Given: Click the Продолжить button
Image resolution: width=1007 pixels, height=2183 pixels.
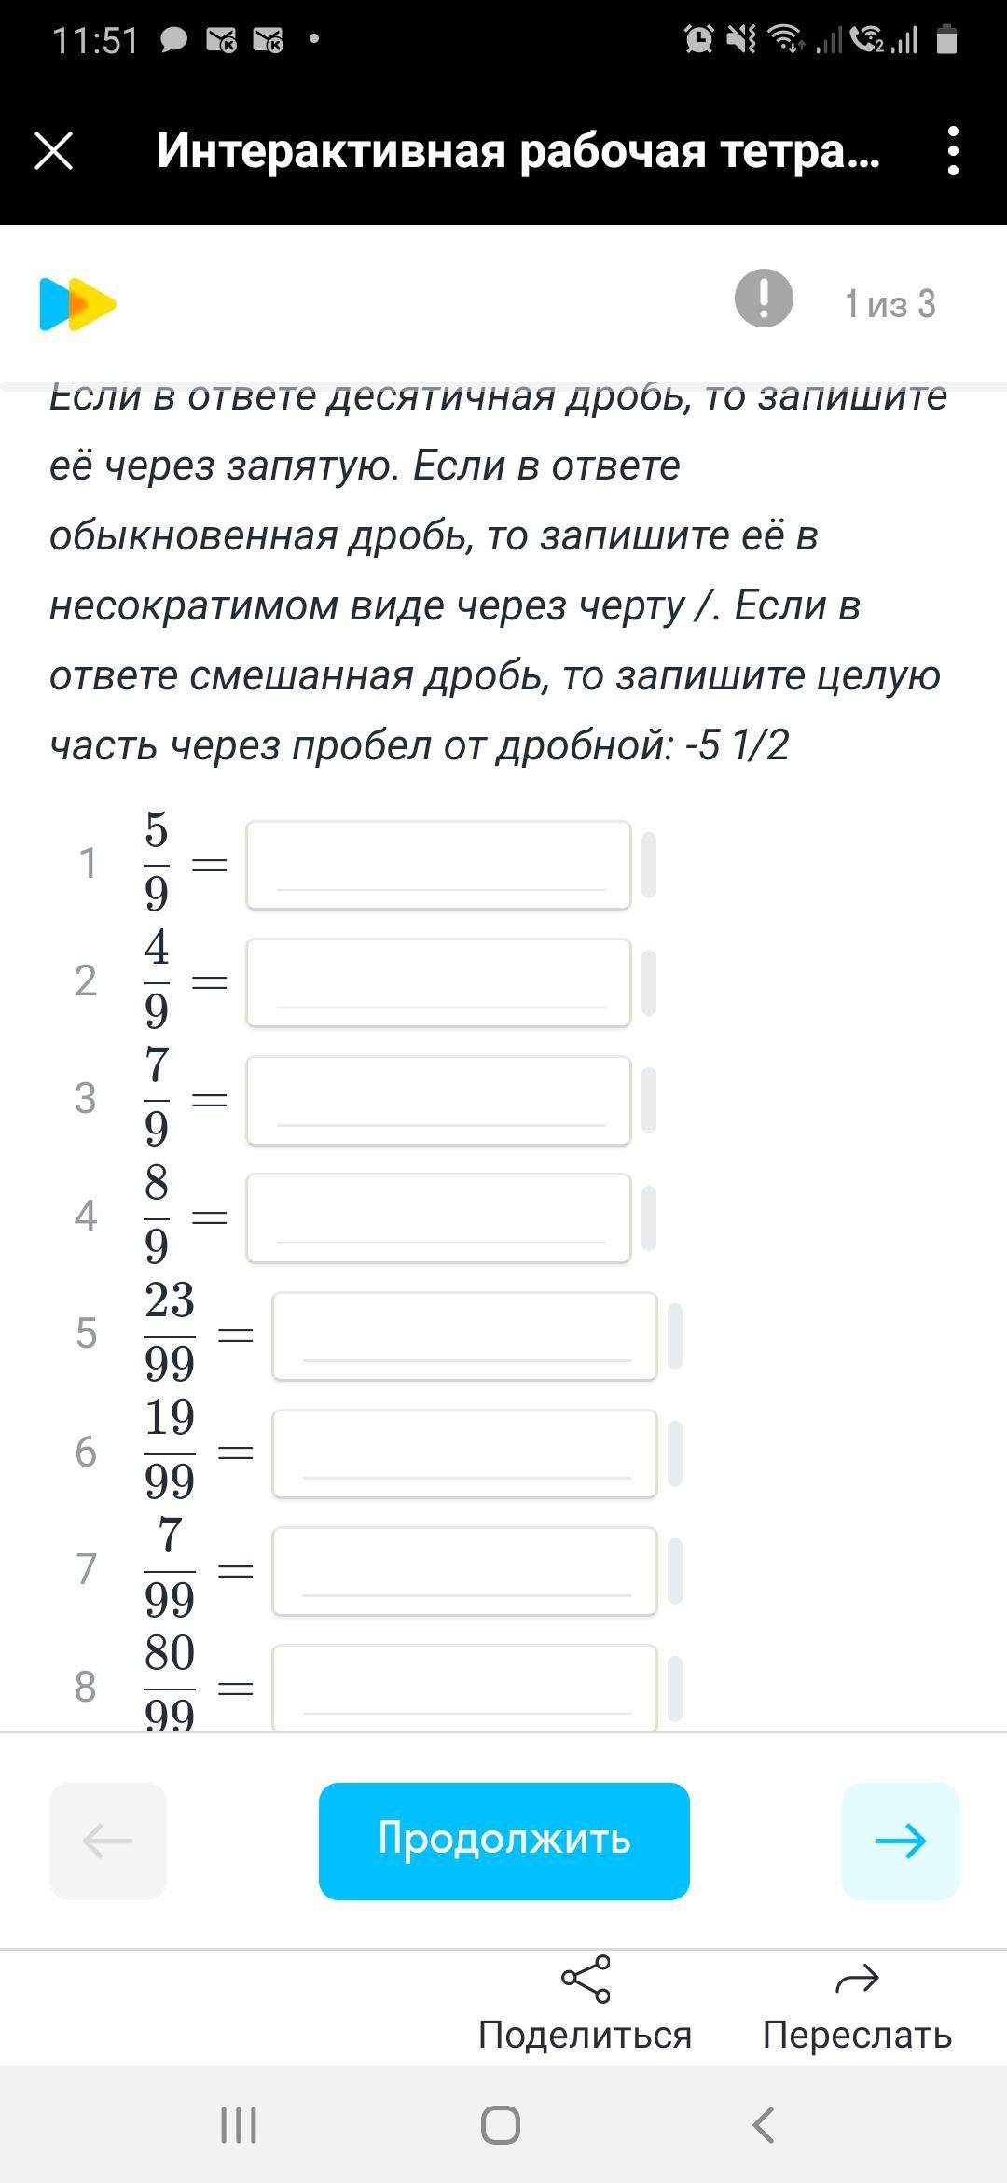Looking at the screenshot, I should tap(504, 1841).
